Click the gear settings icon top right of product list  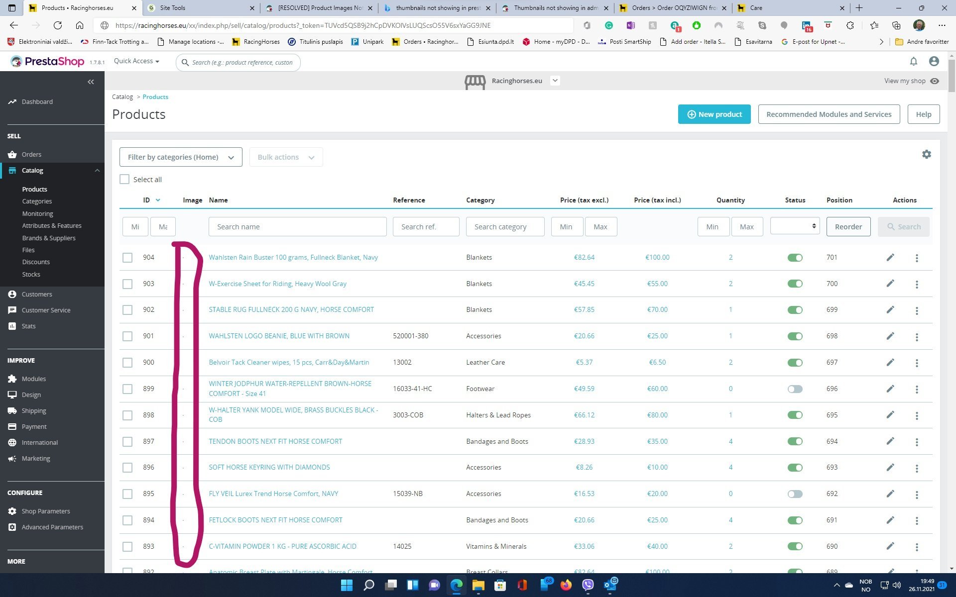coord(927,154)
